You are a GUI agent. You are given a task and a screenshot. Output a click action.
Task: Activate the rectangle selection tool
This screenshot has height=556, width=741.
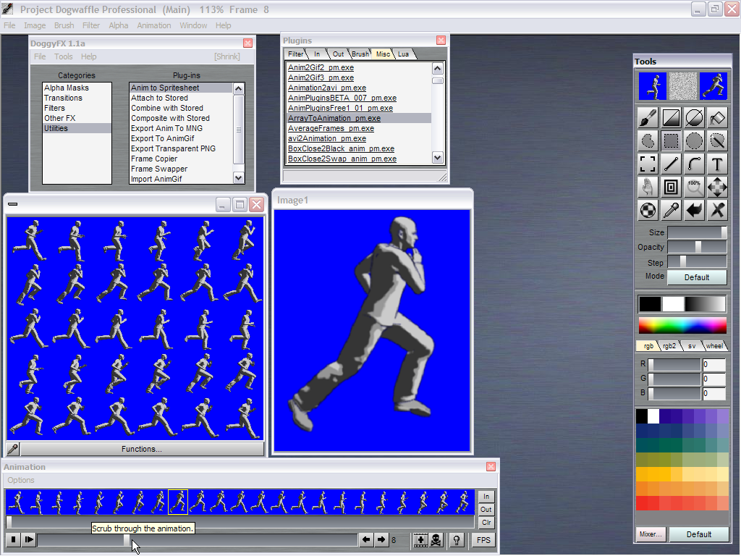coord(671,141)
